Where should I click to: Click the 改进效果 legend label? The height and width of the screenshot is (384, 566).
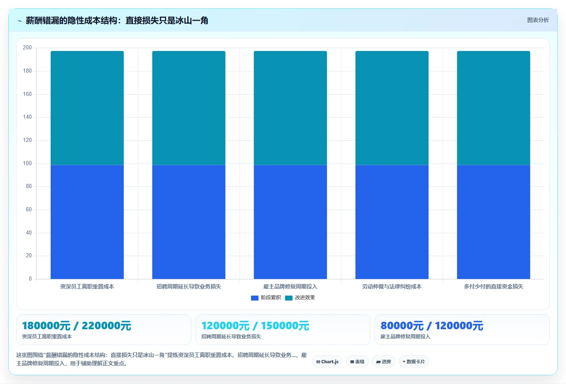(x=305, y=298)
